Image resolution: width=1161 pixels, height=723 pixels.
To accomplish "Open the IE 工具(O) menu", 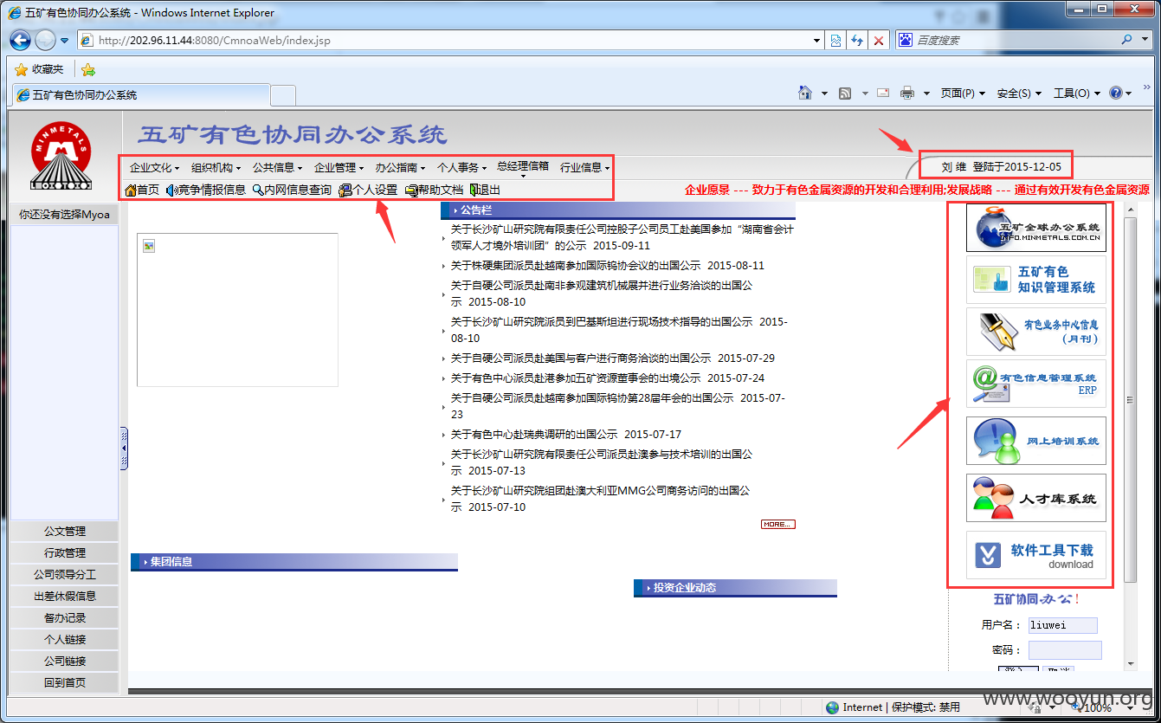I will pos(1076,93).
